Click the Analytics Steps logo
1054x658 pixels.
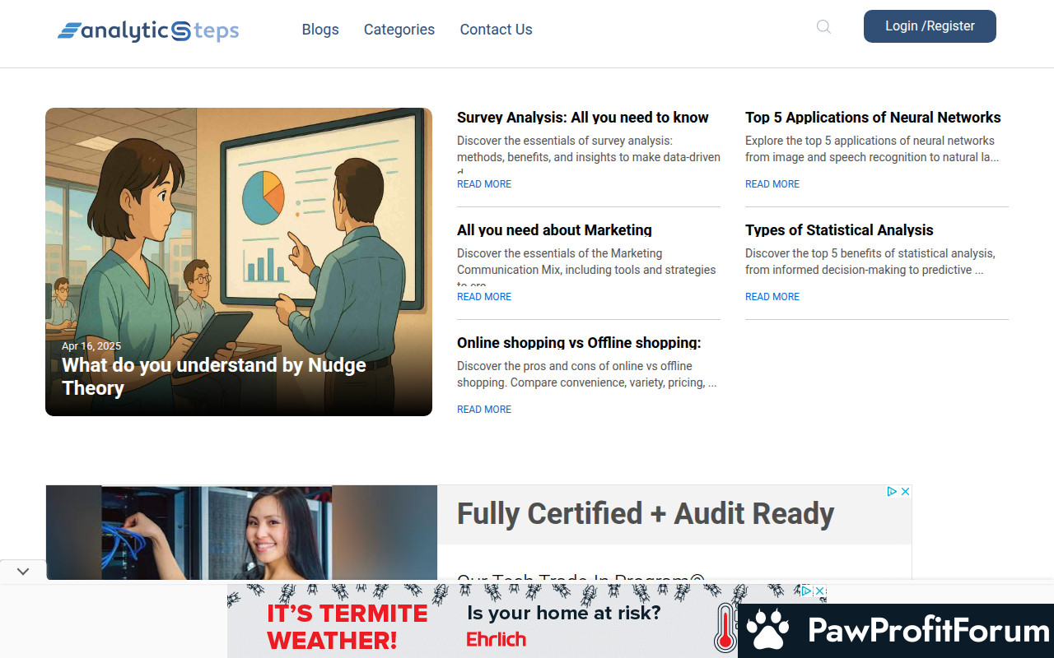[x=148, y=31]
